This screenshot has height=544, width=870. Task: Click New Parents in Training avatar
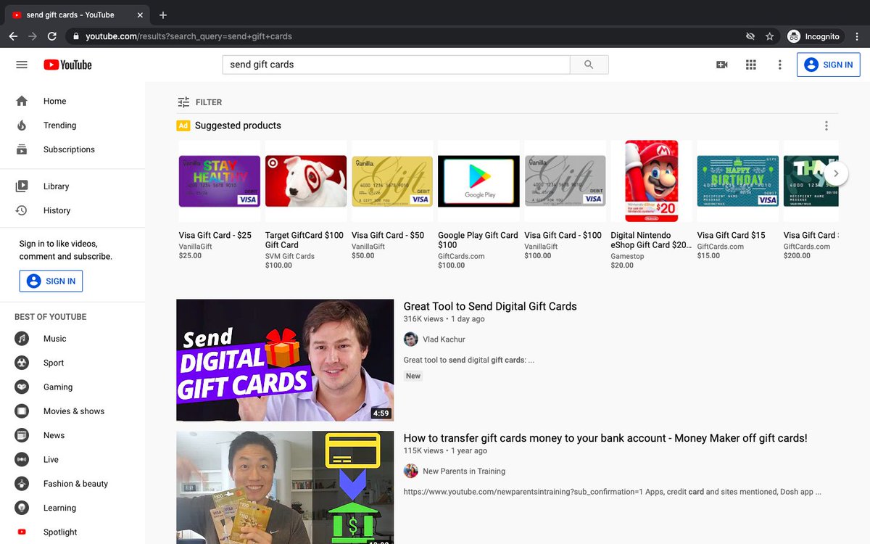tap(411, 471)
